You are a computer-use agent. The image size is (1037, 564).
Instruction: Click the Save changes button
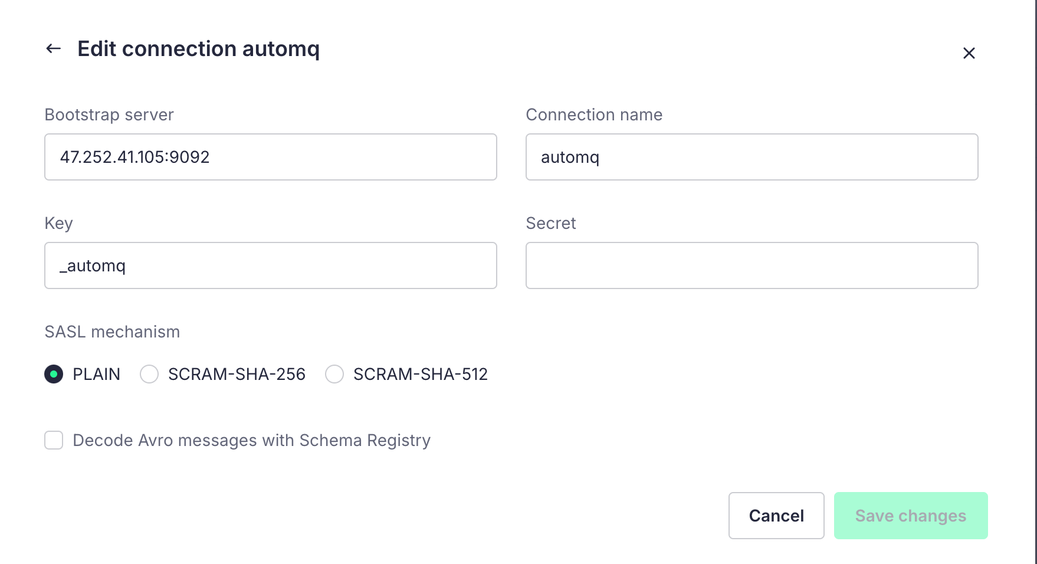(910, 516)
